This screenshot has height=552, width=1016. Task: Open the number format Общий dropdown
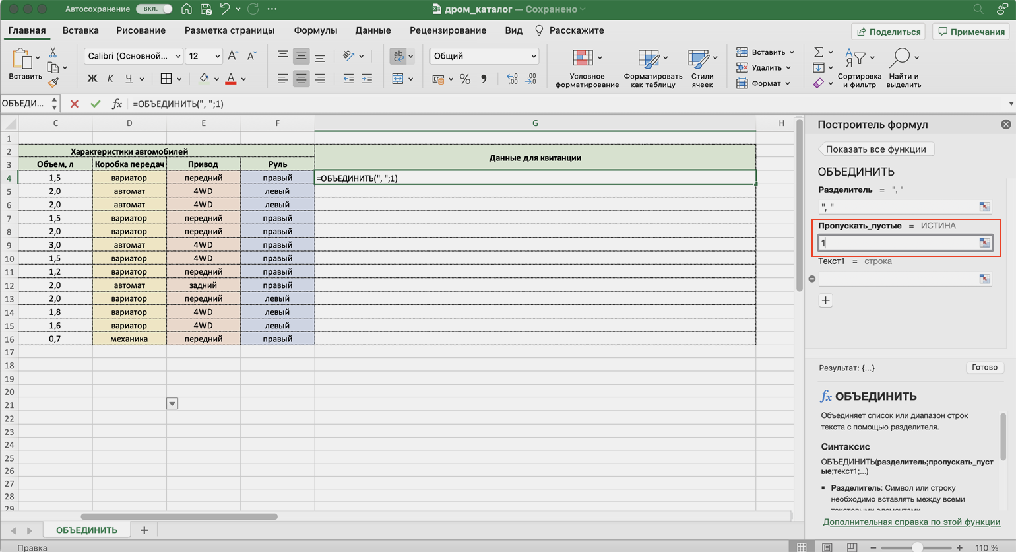coord(533,56)
